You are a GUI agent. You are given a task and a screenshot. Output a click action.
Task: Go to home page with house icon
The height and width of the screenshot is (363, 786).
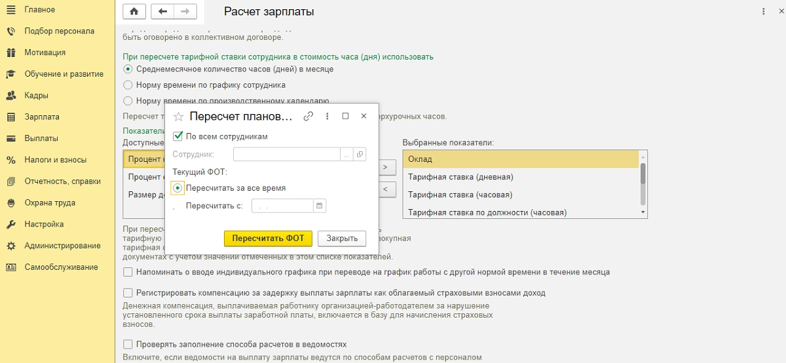(x=135, y=11)
